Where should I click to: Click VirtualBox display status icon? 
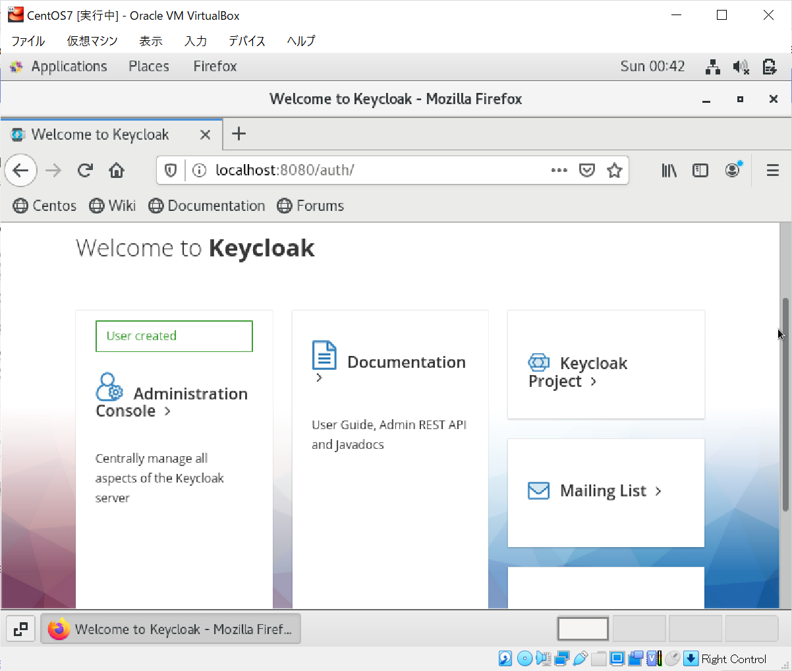click(x=617, y=658)
